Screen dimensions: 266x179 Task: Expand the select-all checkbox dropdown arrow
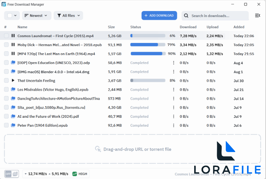15,16
